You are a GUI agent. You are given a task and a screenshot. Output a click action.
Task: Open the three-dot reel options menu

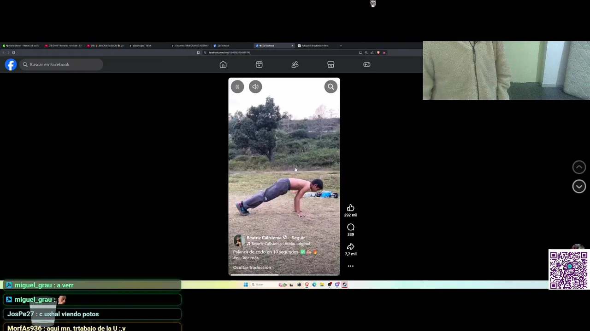[351, 266]
